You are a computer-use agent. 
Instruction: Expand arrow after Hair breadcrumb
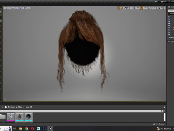(x=24, y=107)
